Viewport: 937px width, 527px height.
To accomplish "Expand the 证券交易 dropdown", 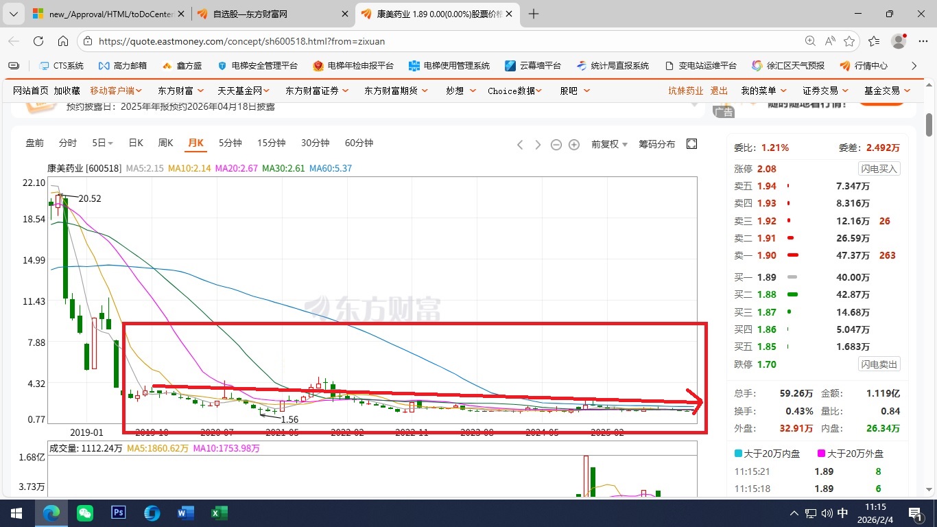I will [x=825, y=91].
